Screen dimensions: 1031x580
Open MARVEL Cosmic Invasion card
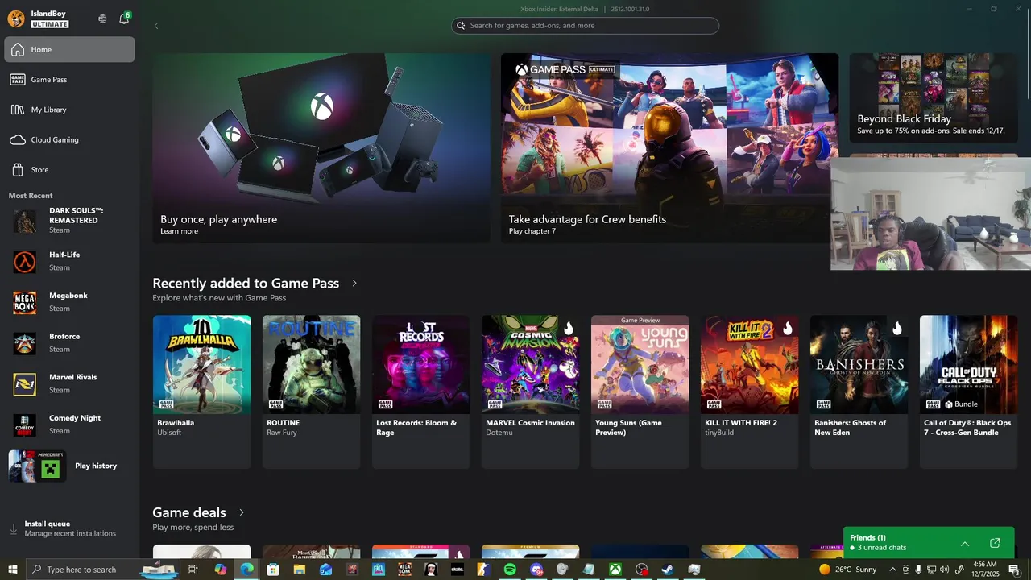(530, 391)
